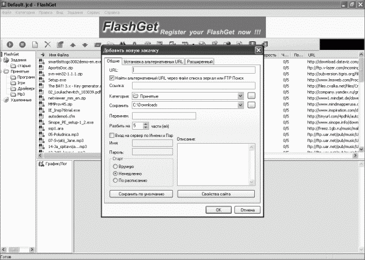Click the browse button beside Сохранить
Viewport: 365px width, 260px height.
point(251,105)
